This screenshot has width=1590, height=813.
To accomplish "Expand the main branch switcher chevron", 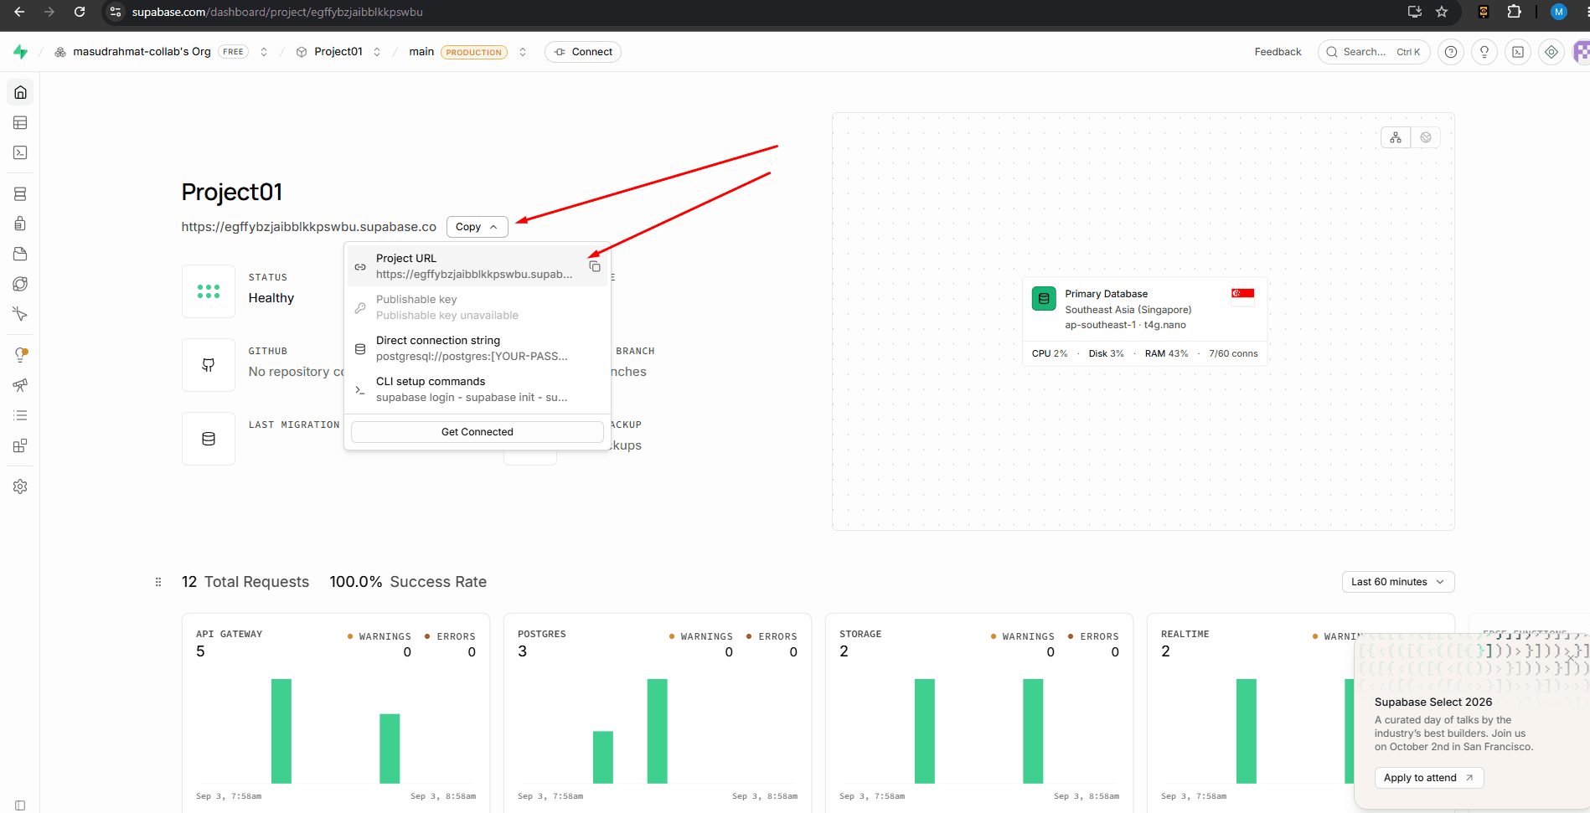I will 523,52.
